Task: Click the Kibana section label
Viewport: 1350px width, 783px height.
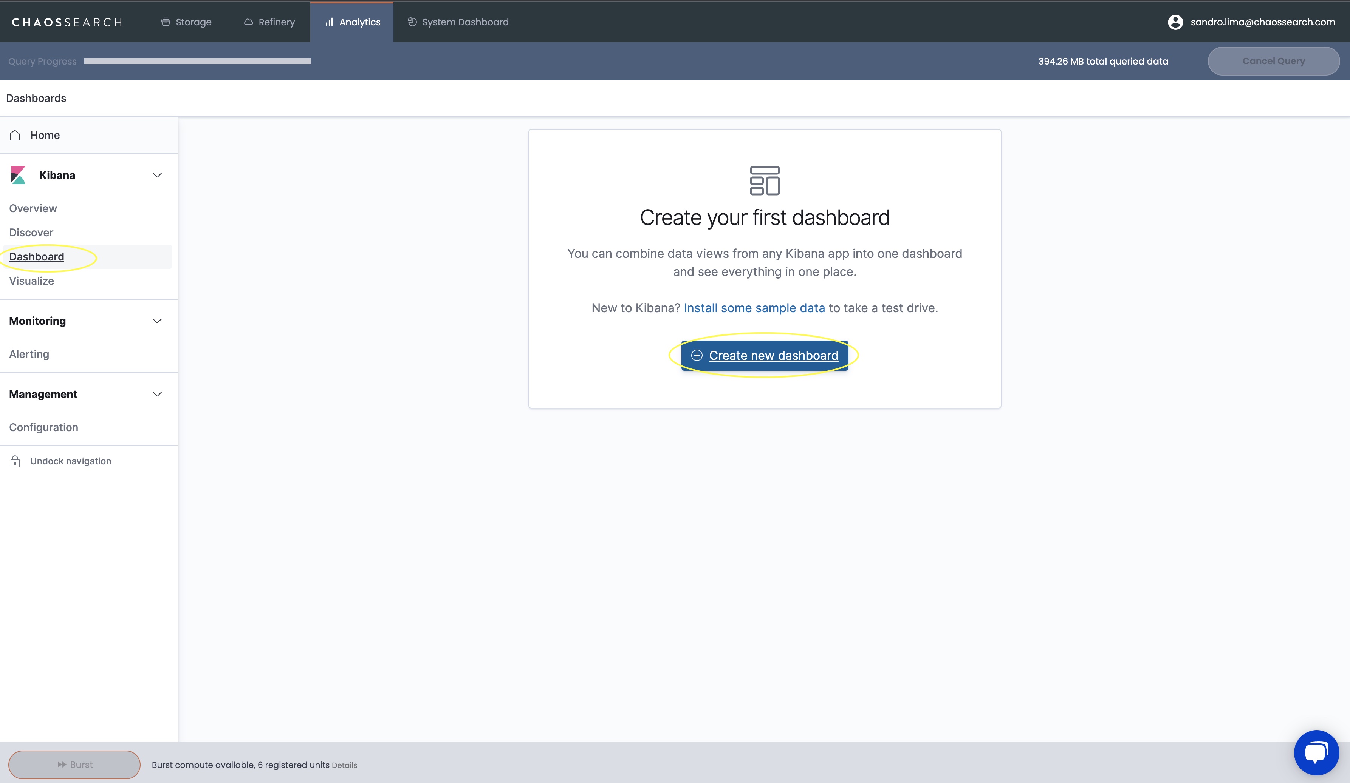Action: [57, 175]
